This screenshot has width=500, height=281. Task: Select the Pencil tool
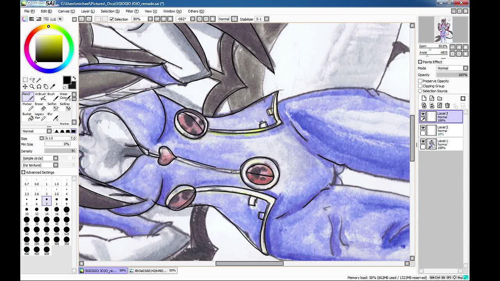[28, 96]
